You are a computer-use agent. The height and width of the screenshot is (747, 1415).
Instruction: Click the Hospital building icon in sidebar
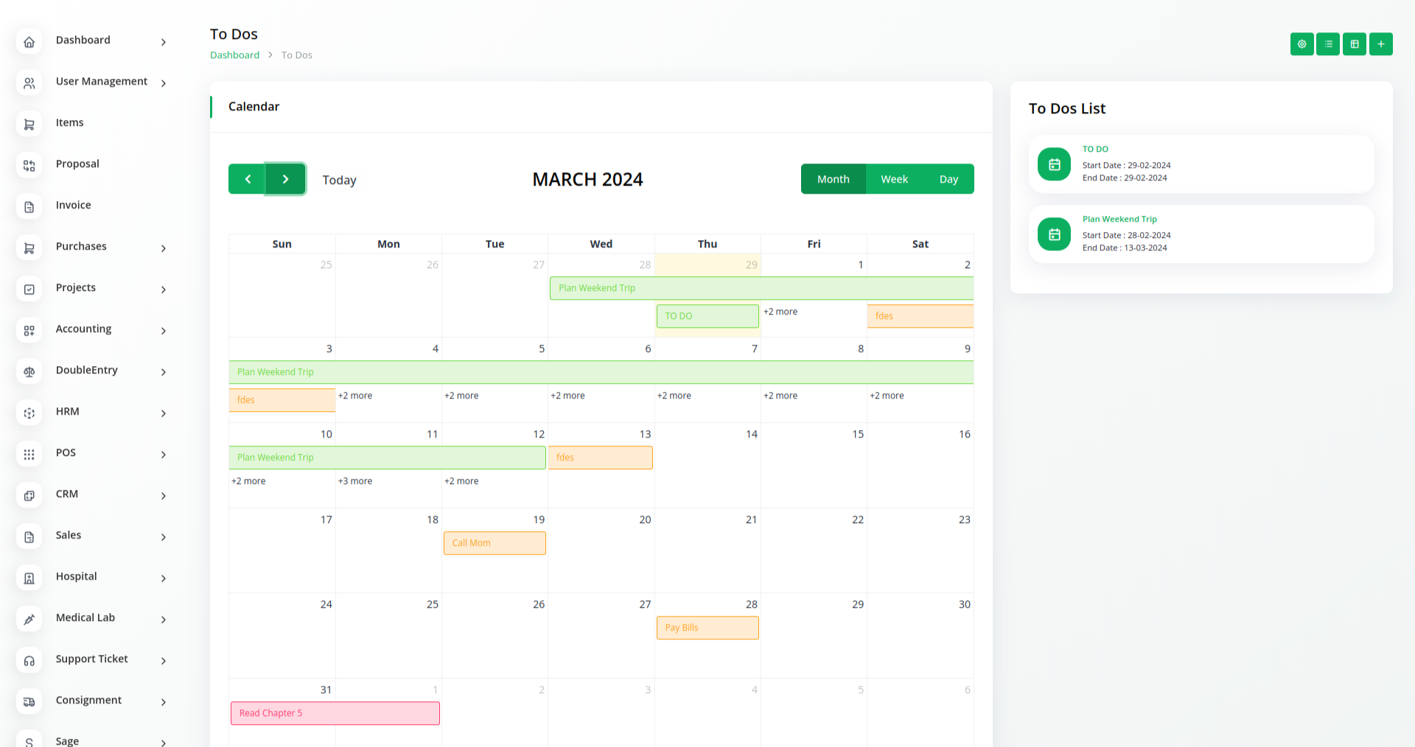[x=29, y=578]
